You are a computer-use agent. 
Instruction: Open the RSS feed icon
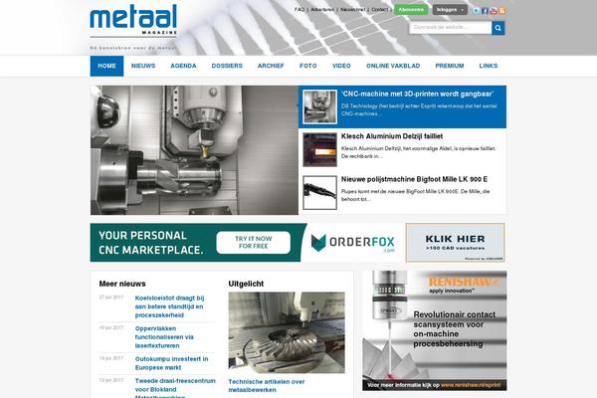click(501, 11)
